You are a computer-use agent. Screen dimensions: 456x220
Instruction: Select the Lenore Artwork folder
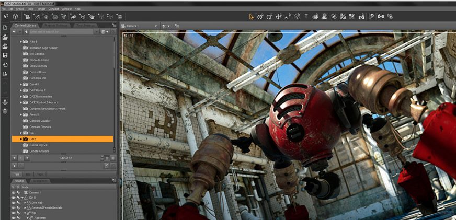click(x=39, y=151)
